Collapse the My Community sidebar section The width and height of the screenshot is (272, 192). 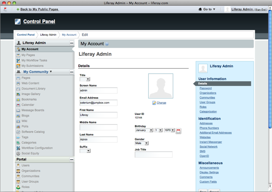click(72, 72)
